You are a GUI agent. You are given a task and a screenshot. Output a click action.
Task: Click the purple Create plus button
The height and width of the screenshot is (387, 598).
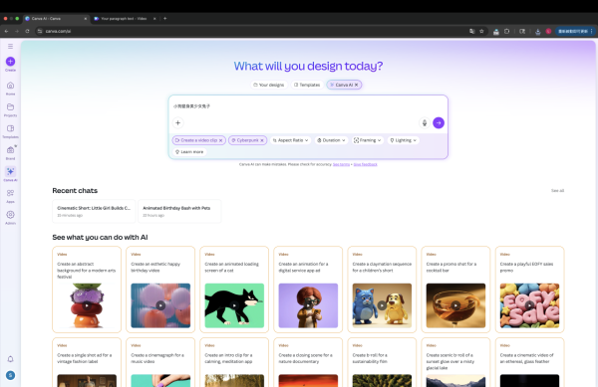click(10, 62)
